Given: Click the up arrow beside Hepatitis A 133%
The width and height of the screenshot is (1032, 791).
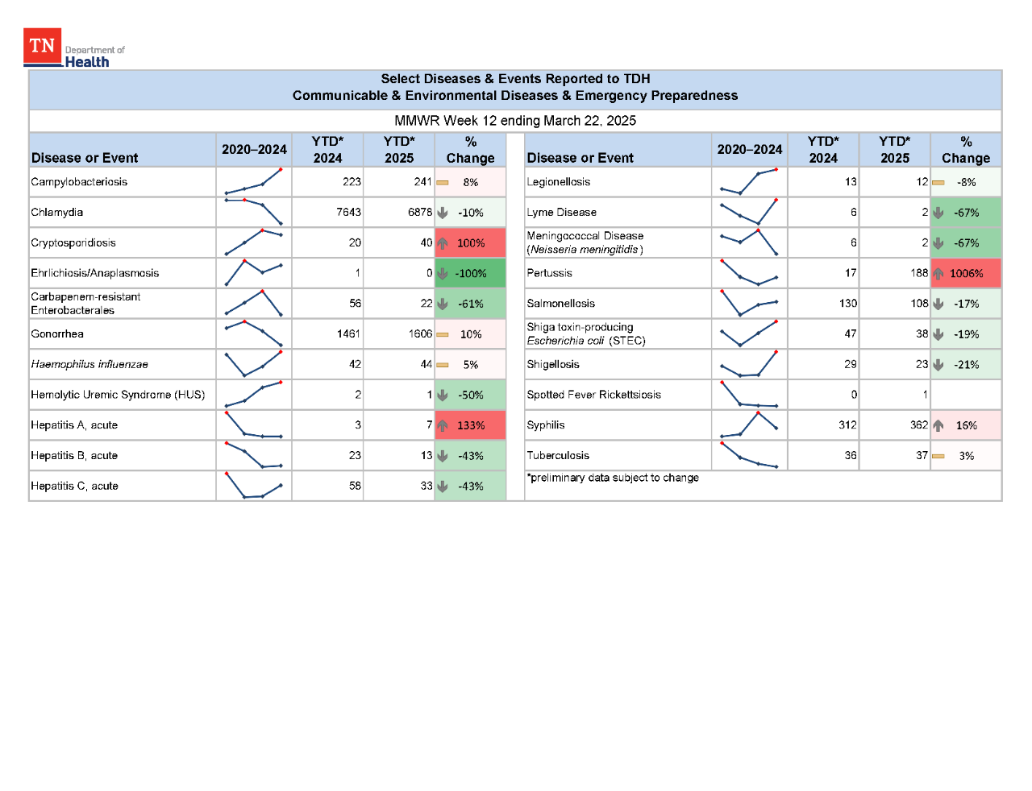Looking at the screenshot, I should 442,424.
